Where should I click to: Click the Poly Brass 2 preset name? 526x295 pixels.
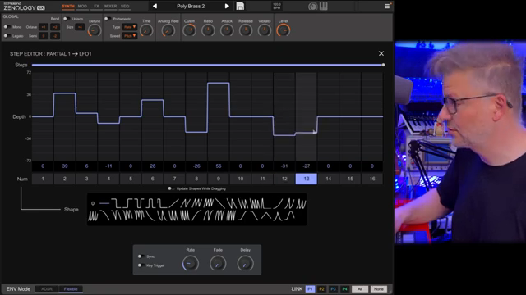point(191,6)
